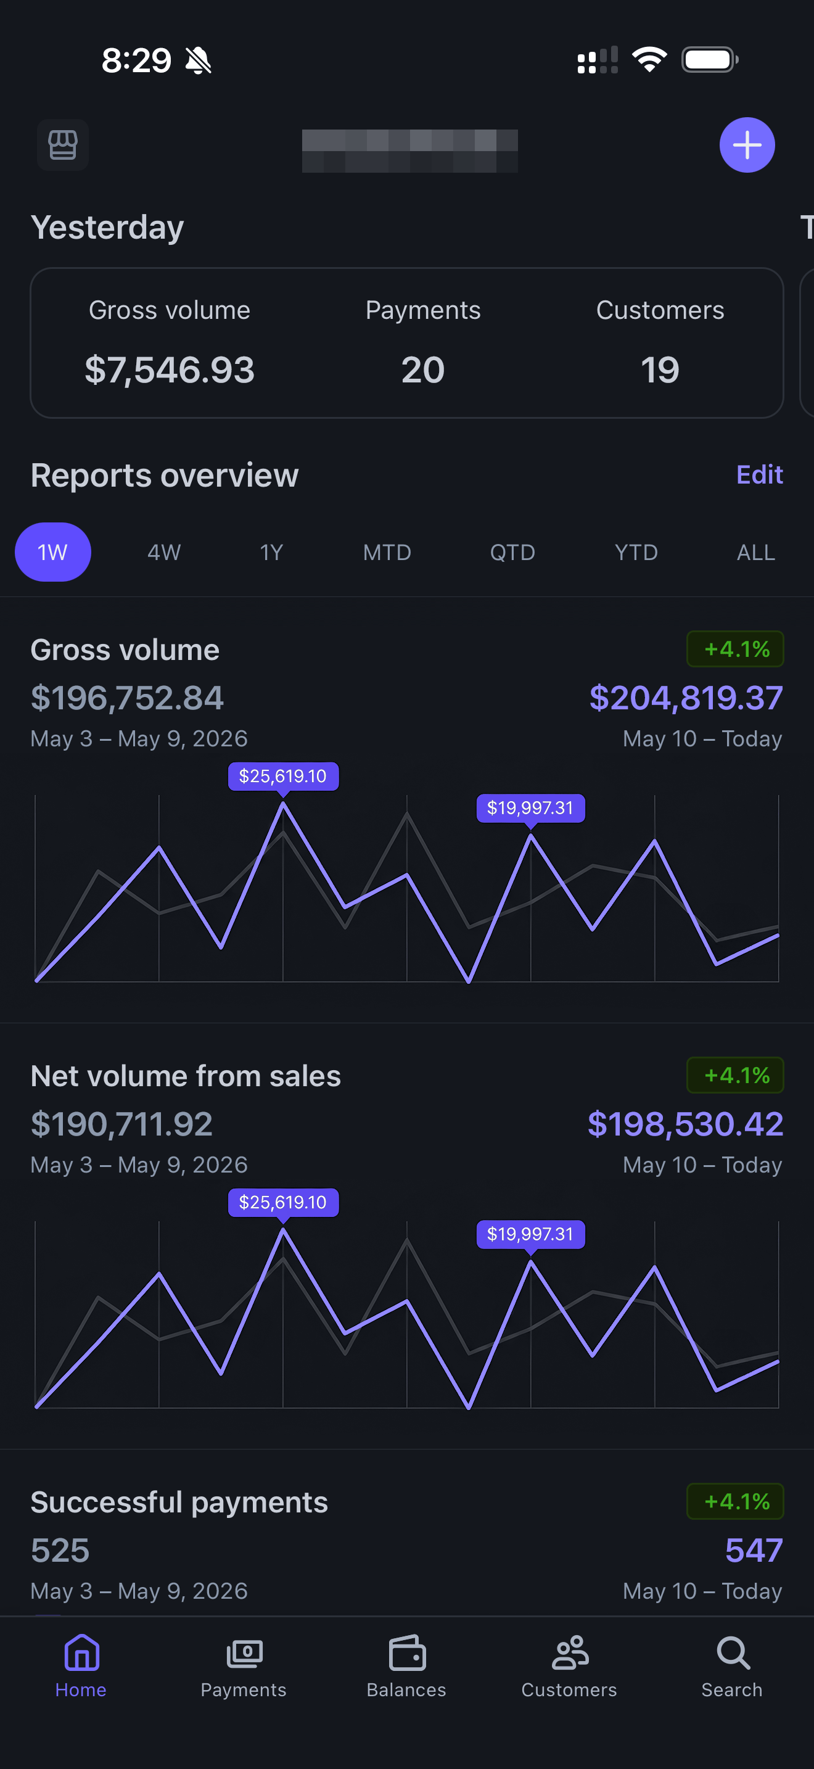Tap the blurred account name in the header
Image resolution: width=814 pixels, height=1769 pixels.
[409, 151]
